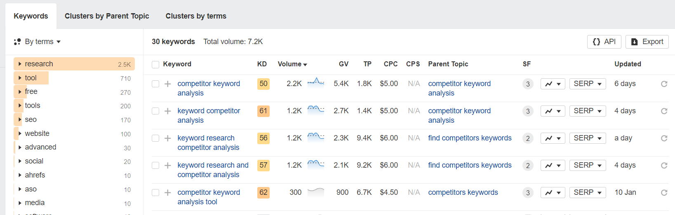Click the plus icon beside 'keyword competitor analysis'
675x215 pixels.
point(168,111)
